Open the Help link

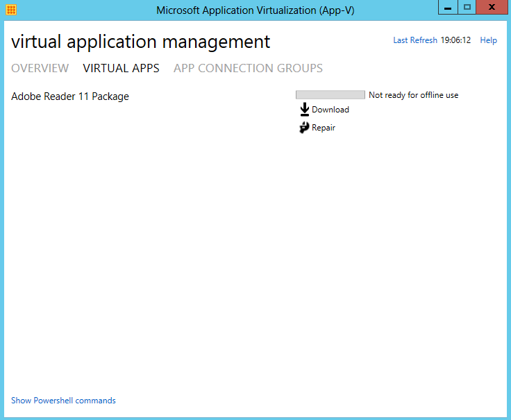pos(488,40)
